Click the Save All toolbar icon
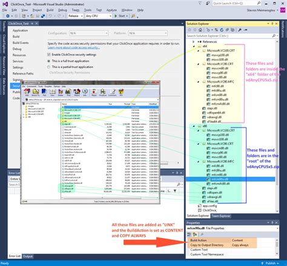Viewport: 287px width, 266px height. click(43, 16)
